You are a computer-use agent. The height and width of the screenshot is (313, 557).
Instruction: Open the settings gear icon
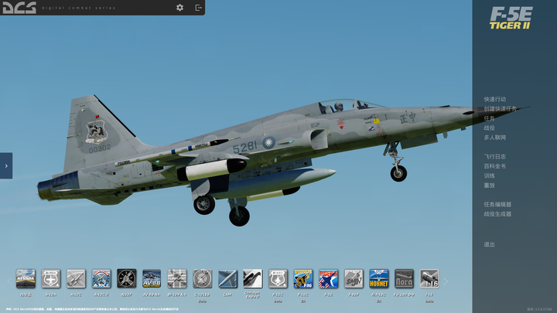coord(179,8)
